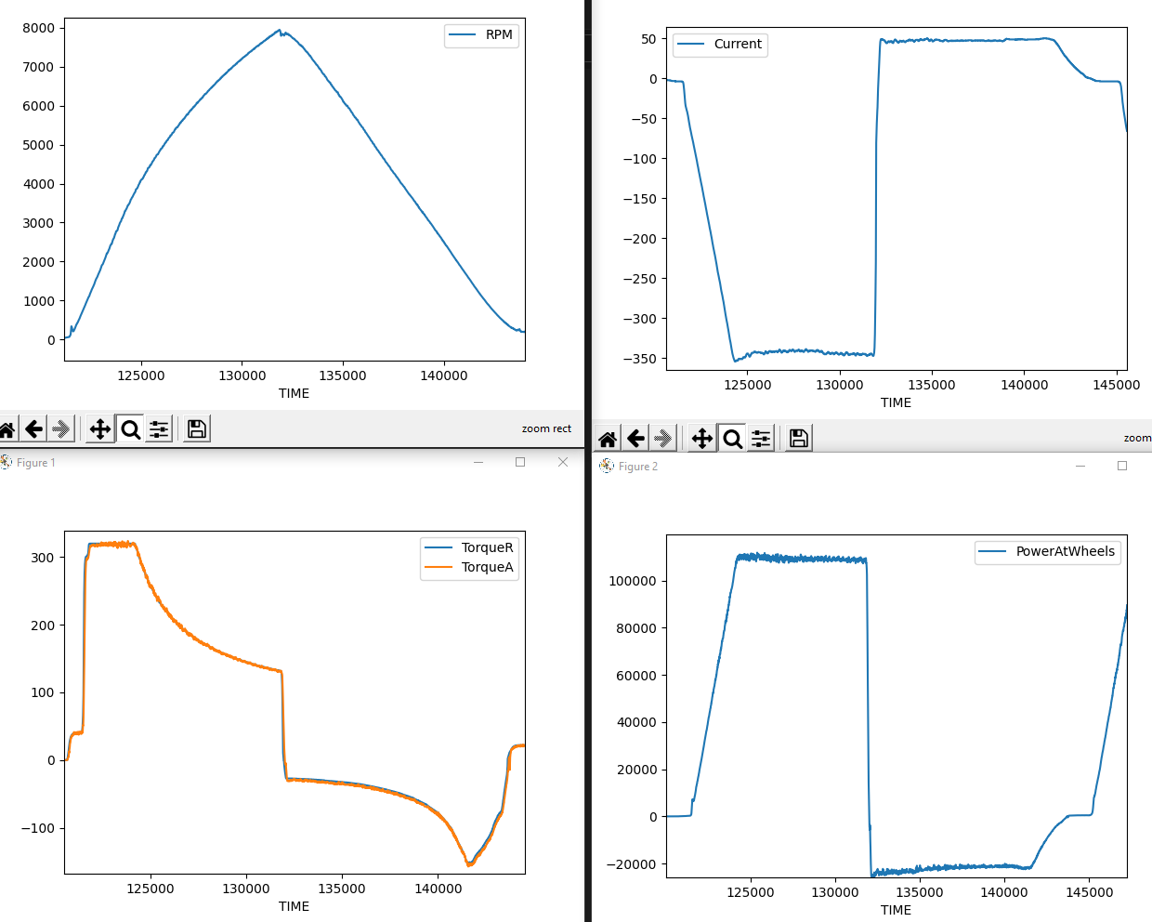This screenshot has width=1152, height=922.
Task: Toggle Zoom magnifier in toolbar under RPM plot
Action: pos(131,428)
